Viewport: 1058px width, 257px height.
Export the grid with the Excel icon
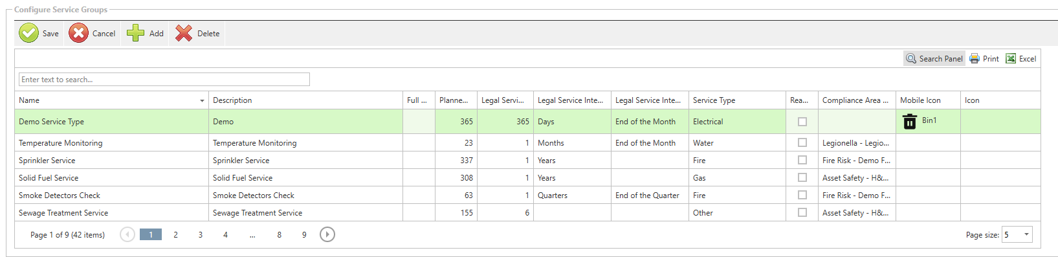[x=1011, y=58]
